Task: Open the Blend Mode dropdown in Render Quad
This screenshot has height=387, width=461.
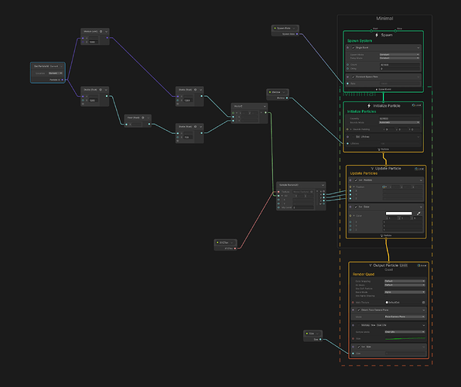Action: [405, 292]
